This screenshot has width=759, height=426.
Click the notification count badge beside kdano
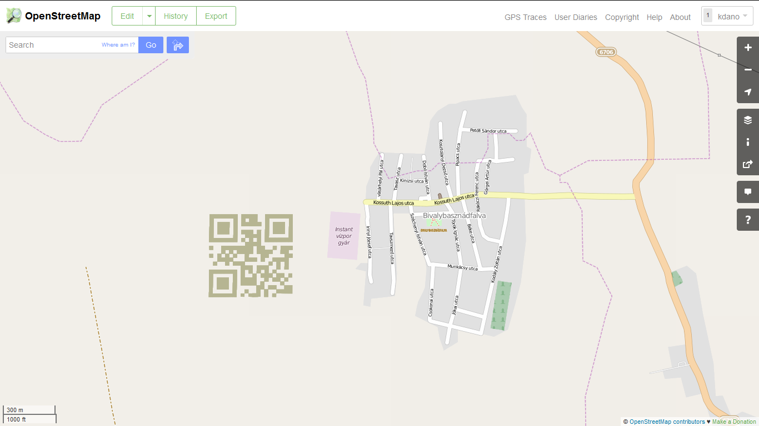708,16
